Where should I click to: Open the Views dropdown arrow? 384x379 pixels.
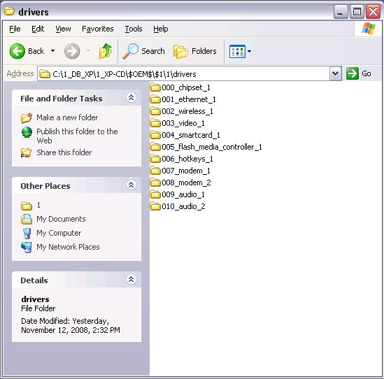pyautogui.click(x=249, y=52)
